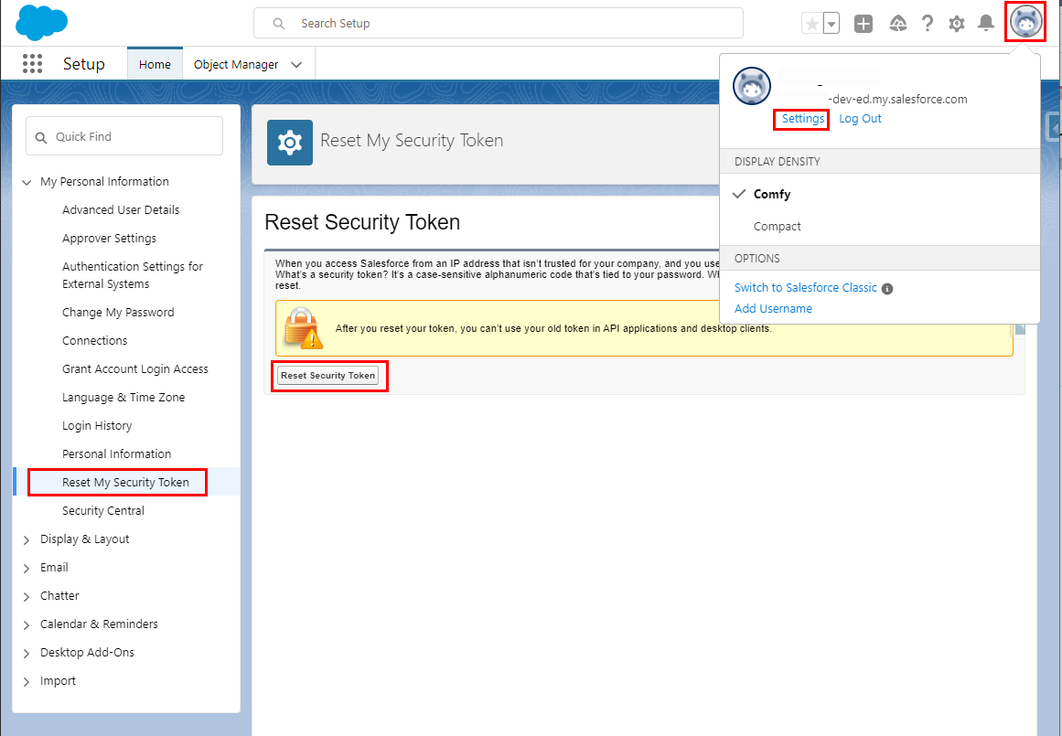Viewport: 1062px width, 736px height.
Task: Open the Help question mark icon
Action: coord(928,24)
